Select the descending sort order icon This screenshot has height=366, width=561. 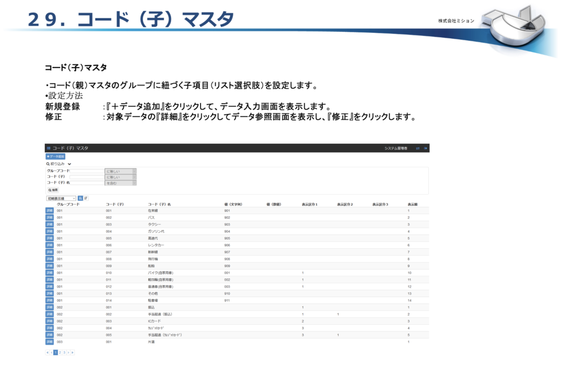[x=86, y=198]
